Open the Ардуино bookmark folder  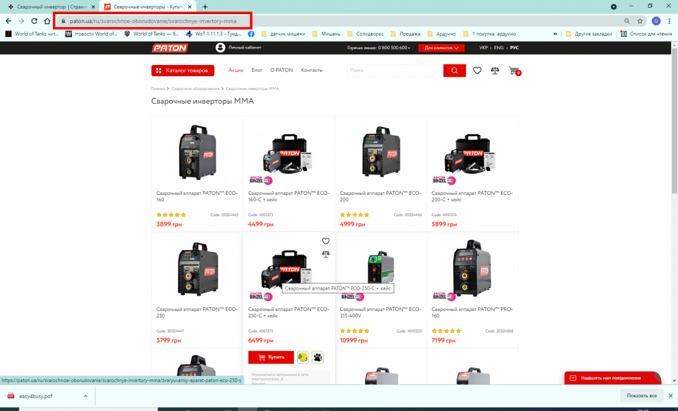click(442, 34)
